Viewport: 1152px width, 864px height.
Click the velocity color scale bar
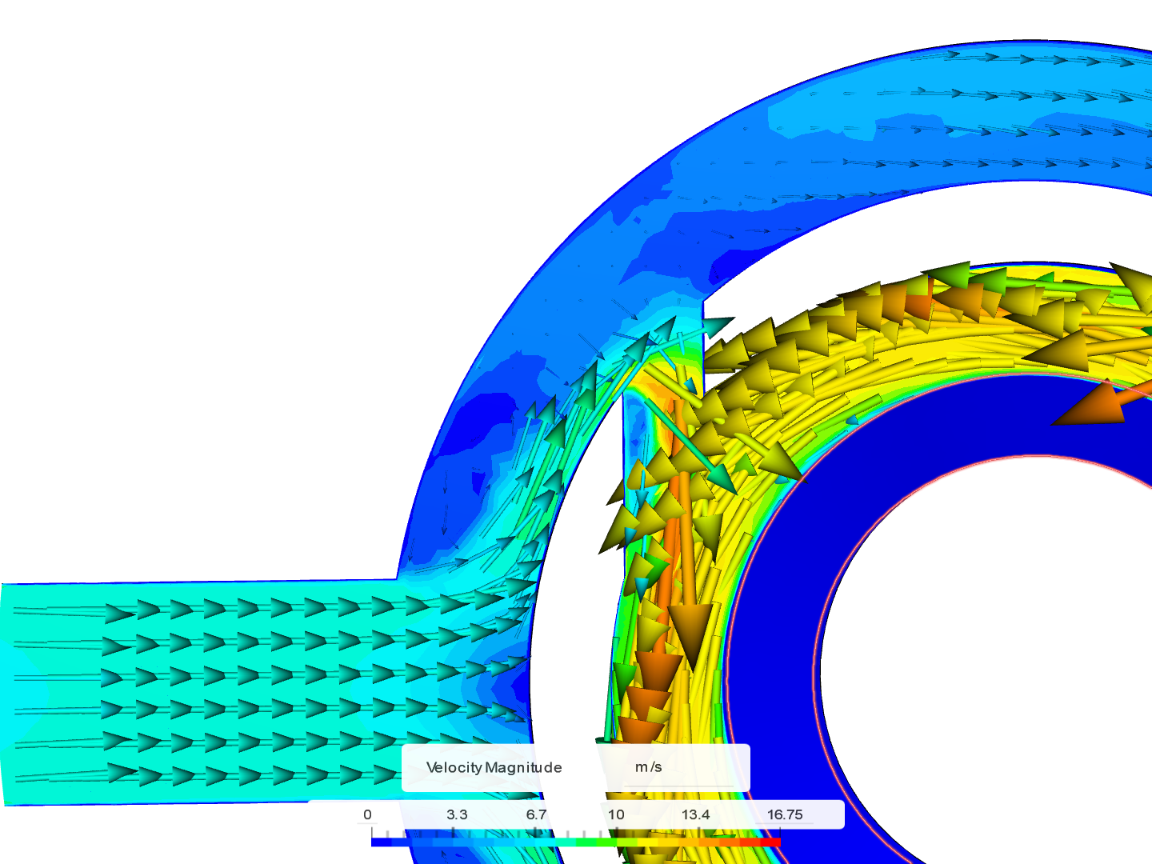pyautogui.click(x=575, y=842)
